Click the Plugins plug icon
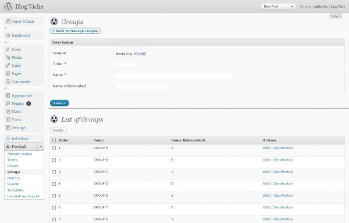The width and height of the screenshot is (349, 223). [8, 104]
